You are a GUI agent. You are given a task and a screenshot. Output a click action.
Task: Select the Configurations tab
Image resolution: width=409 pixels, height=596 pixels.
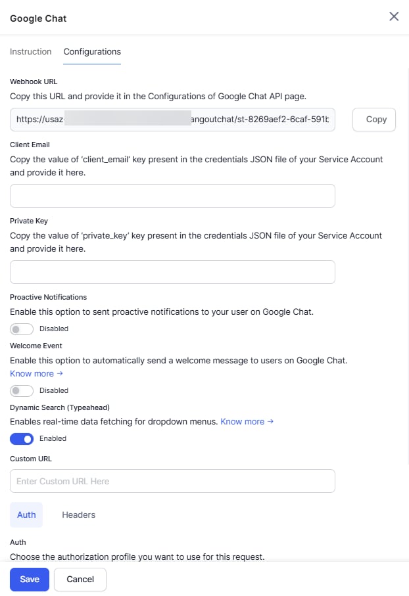pyautogui.click(x=92, y=52)
